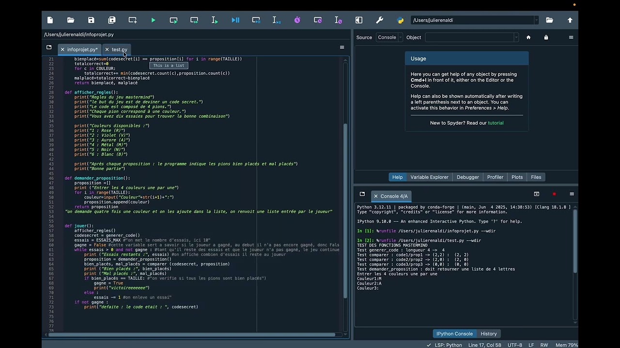Click the working directory path field

tap(472, 20)
